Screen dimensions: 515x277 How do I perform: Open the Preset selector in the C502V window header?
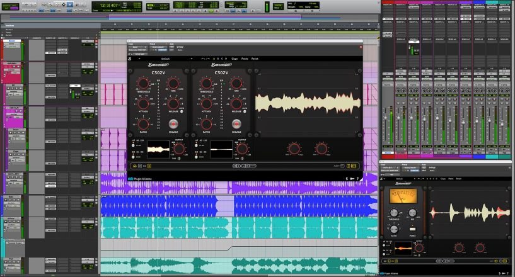pos(158,47)
